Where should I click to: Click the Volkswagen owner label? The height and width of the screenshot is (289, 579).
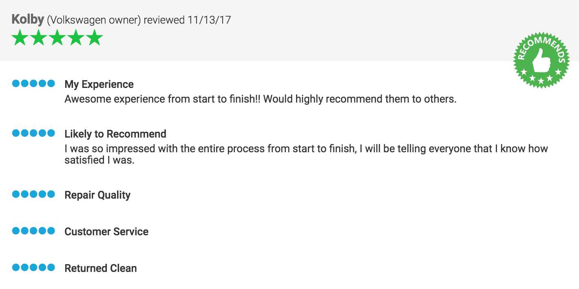[x=94, y=20]
